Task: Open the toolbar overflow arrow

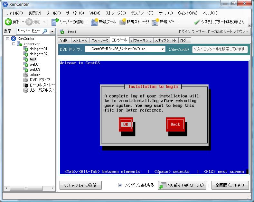Action: 249,25
